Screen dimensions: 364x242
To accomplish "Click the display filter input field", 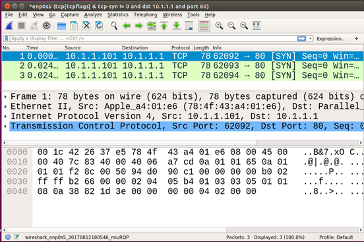I will tap(153, 38).
